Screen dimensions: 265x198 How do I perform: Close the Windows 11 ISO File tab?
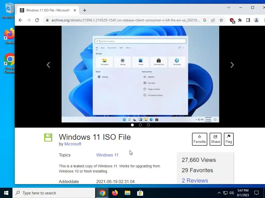pos(75,10)
